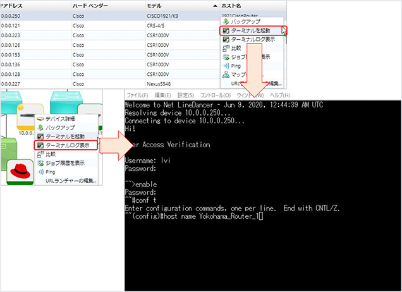Sort by the ホスト名 column header
The image size is (402, 292).
[x=253, y=6]
